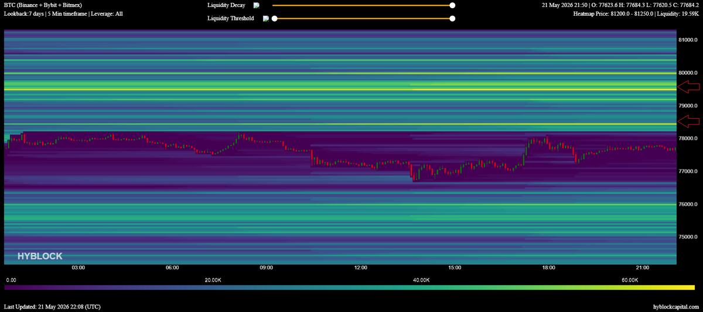Viewport: 703px width, 312px height.
Task: Click the 60.00K color scale label
Action: point(630,280)
